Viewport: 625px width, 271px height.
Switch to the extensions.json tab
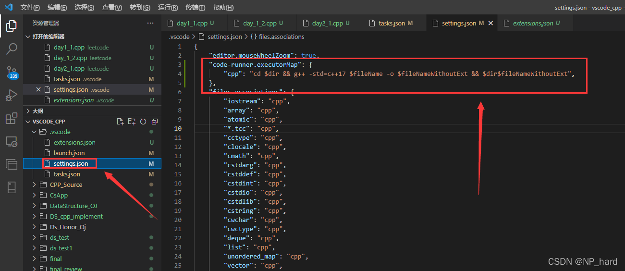(535, 23)
